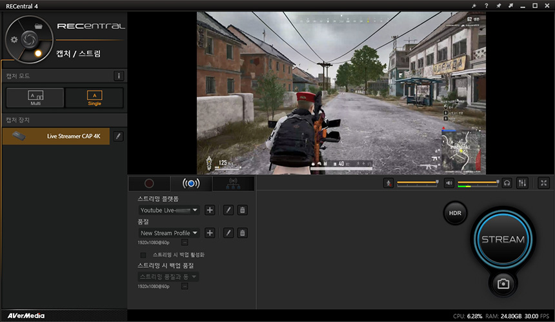Screen dimensions: 555x322
Task: Enter fullscreen preview
Action: pyautogui.click(x=543, y=183)
